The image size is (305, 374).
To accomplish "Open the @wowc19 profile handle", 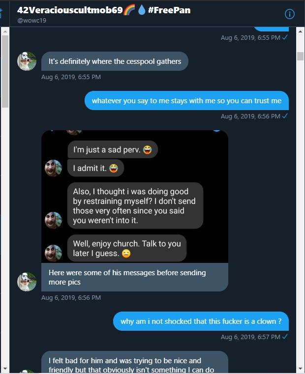I will click(32, 21).
